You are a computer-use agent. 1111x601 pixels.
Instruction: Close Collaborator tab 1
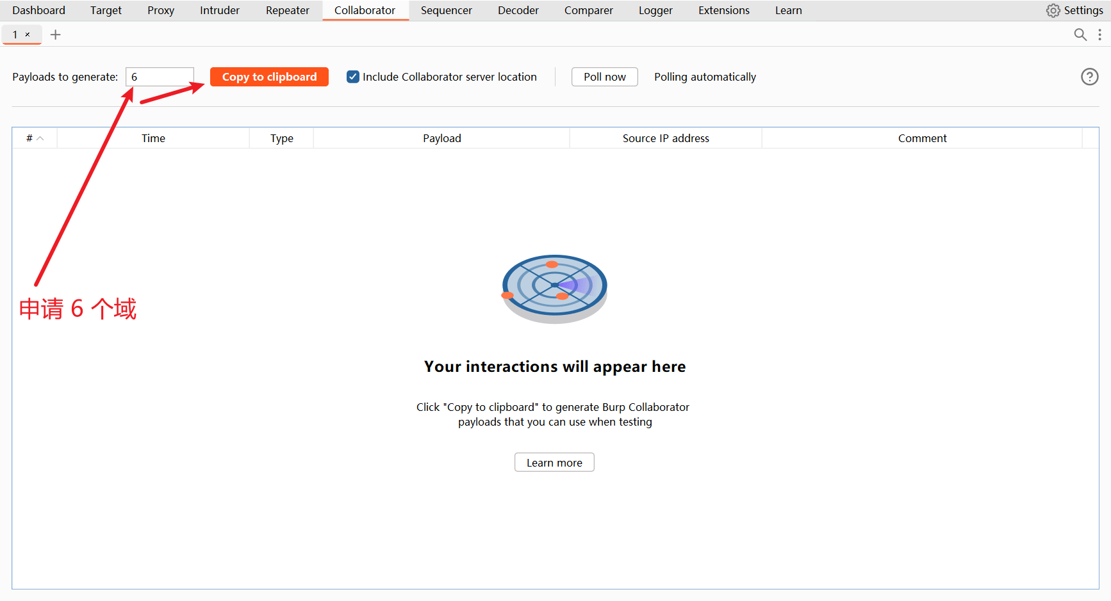coord(28,35)
